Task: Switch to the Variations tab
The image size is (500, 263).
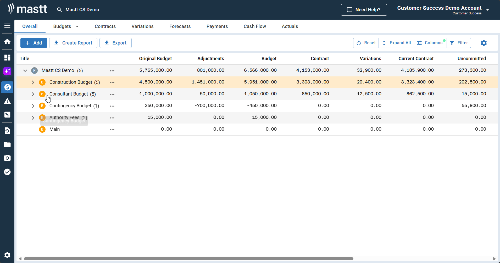Action: click(x=142, y=26)
